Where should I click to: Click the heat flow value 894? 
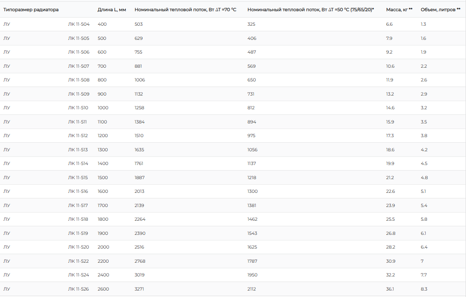click(x=252, y=122)
